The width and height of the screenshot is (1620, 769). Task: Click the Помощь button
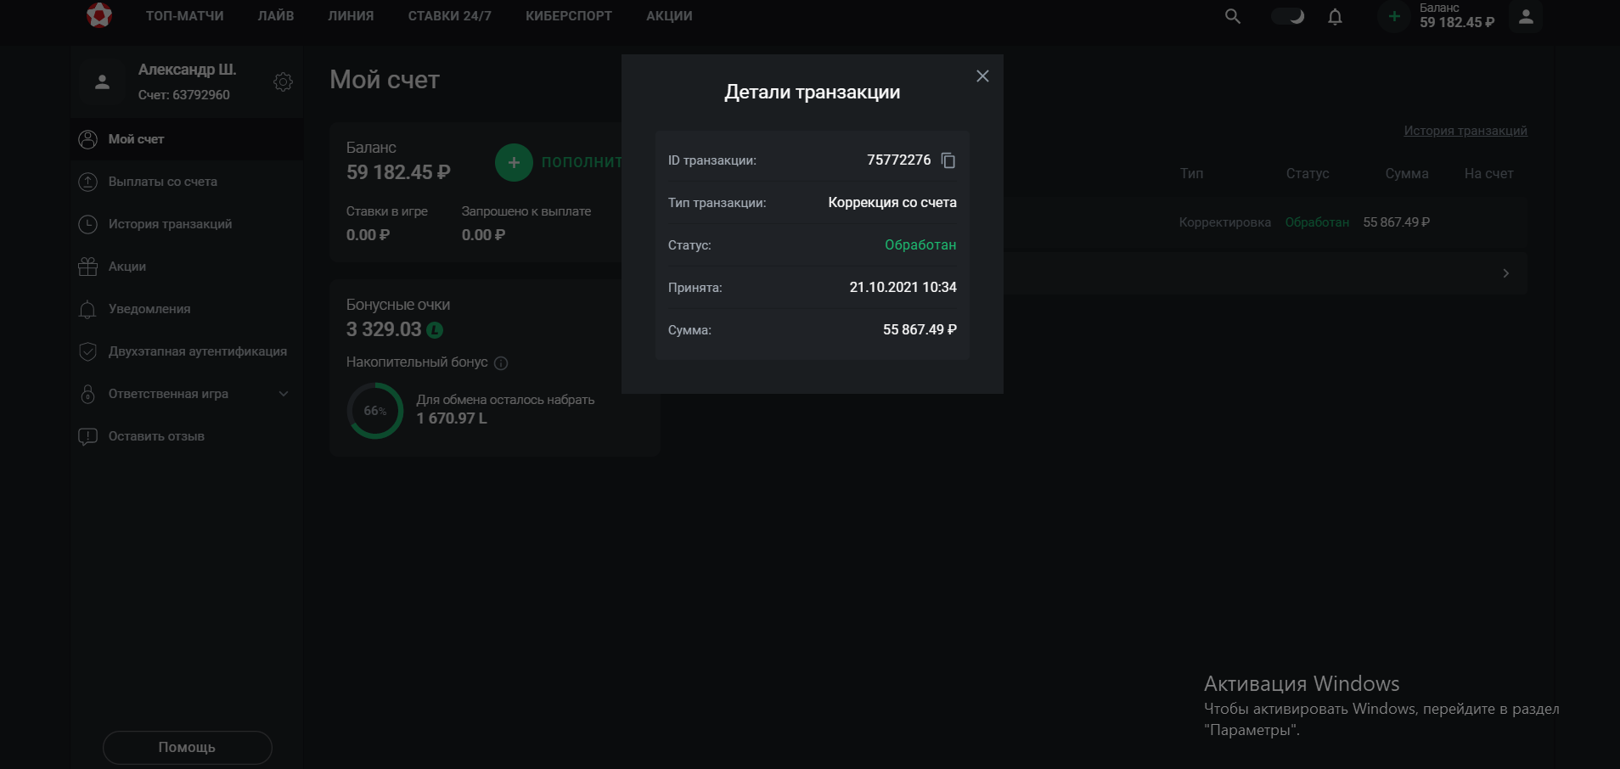[187, 747]
